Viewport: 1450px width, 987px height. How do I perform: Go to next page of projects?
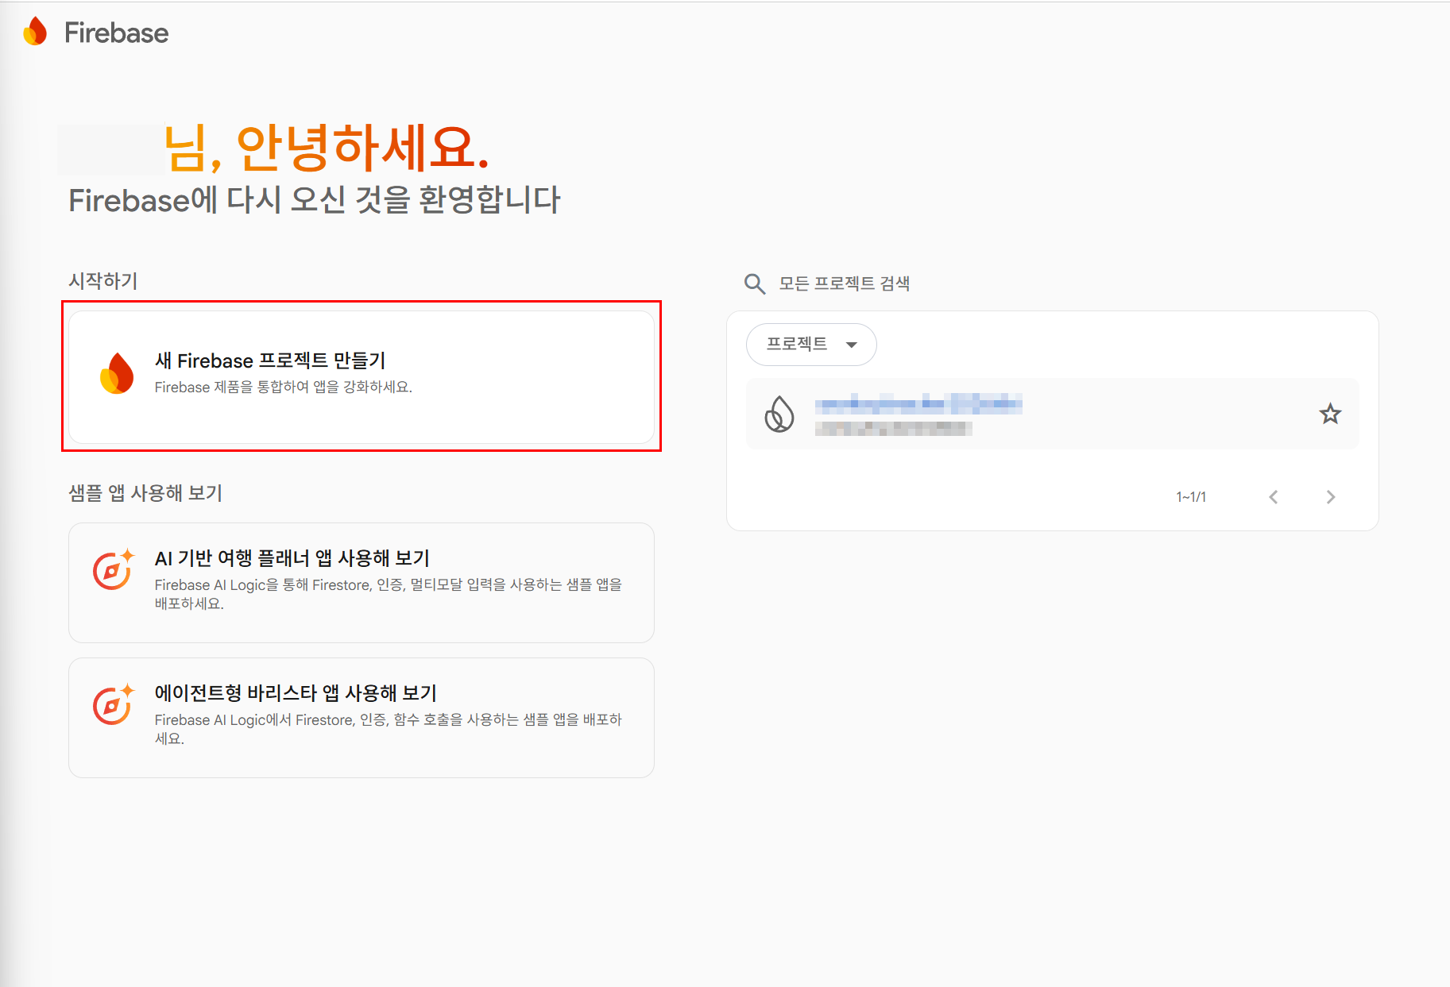[x=1331, y=497]
